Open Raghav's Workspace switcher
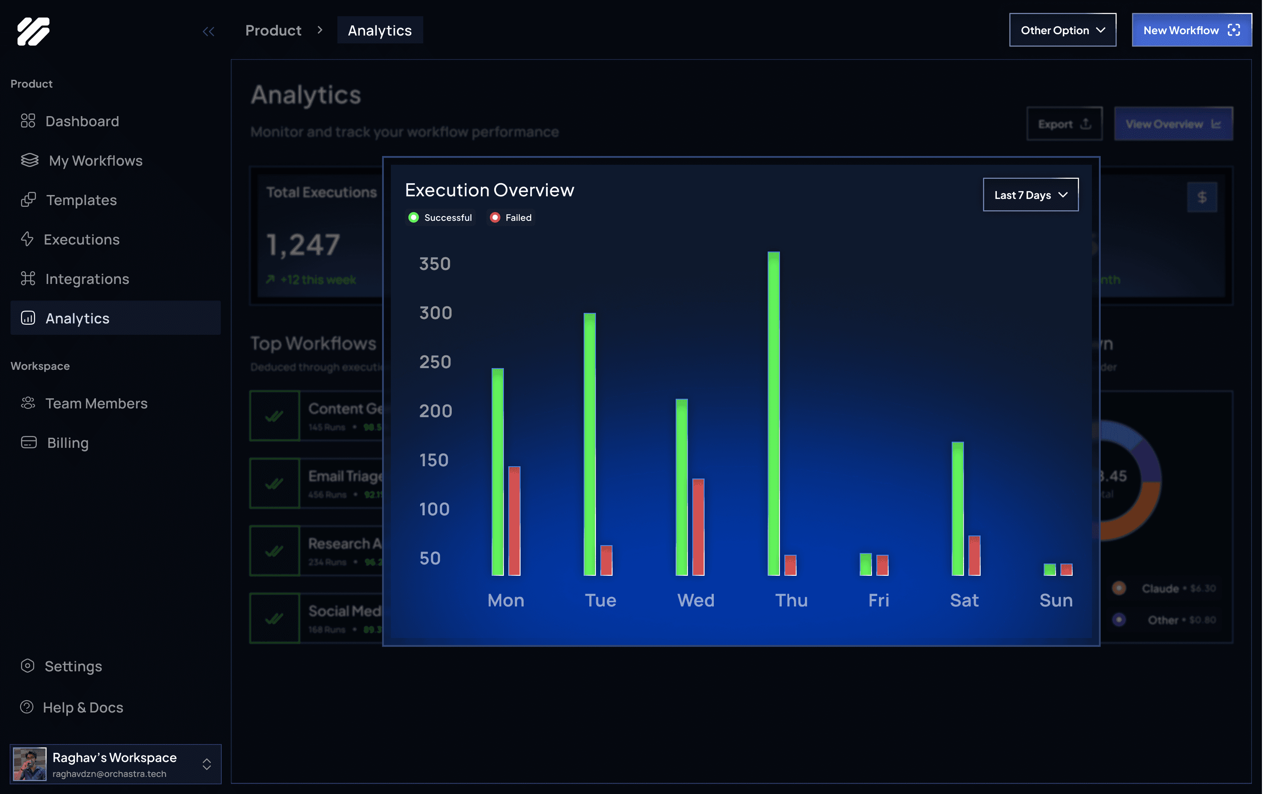The height and width of the screenshot is (794, 1265). coord(116,764)
